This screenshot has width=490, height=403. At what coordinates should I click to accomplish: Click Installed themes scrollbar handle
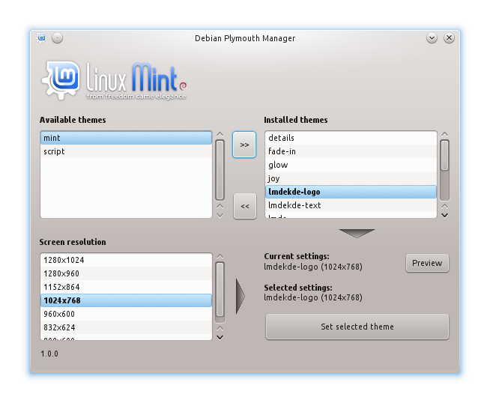click(445, 155)
